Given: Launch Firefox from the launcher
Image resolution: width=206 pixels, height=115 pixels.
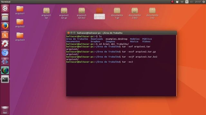Looking at the screenshot, I should point(5,26).
